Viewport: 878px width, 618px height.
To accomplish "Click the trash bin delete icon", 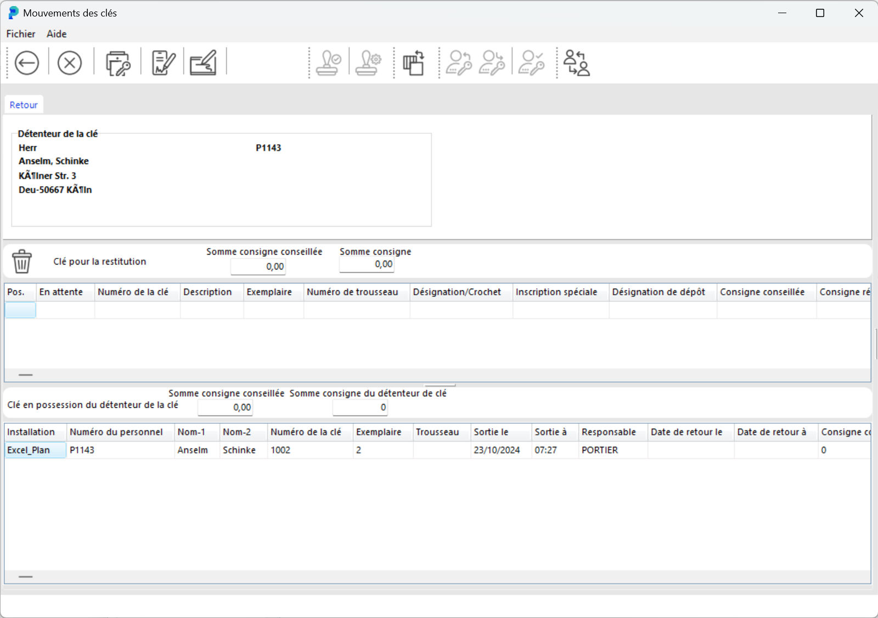I will [x=22, y=261].
